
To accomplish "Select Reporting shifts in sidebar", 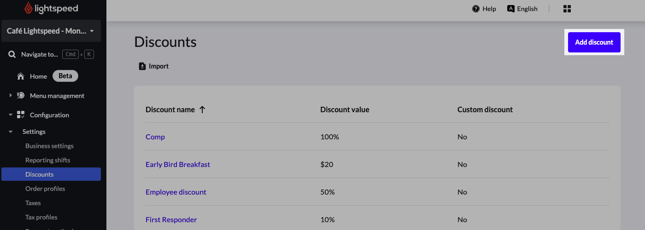I will tap(47, 160).
